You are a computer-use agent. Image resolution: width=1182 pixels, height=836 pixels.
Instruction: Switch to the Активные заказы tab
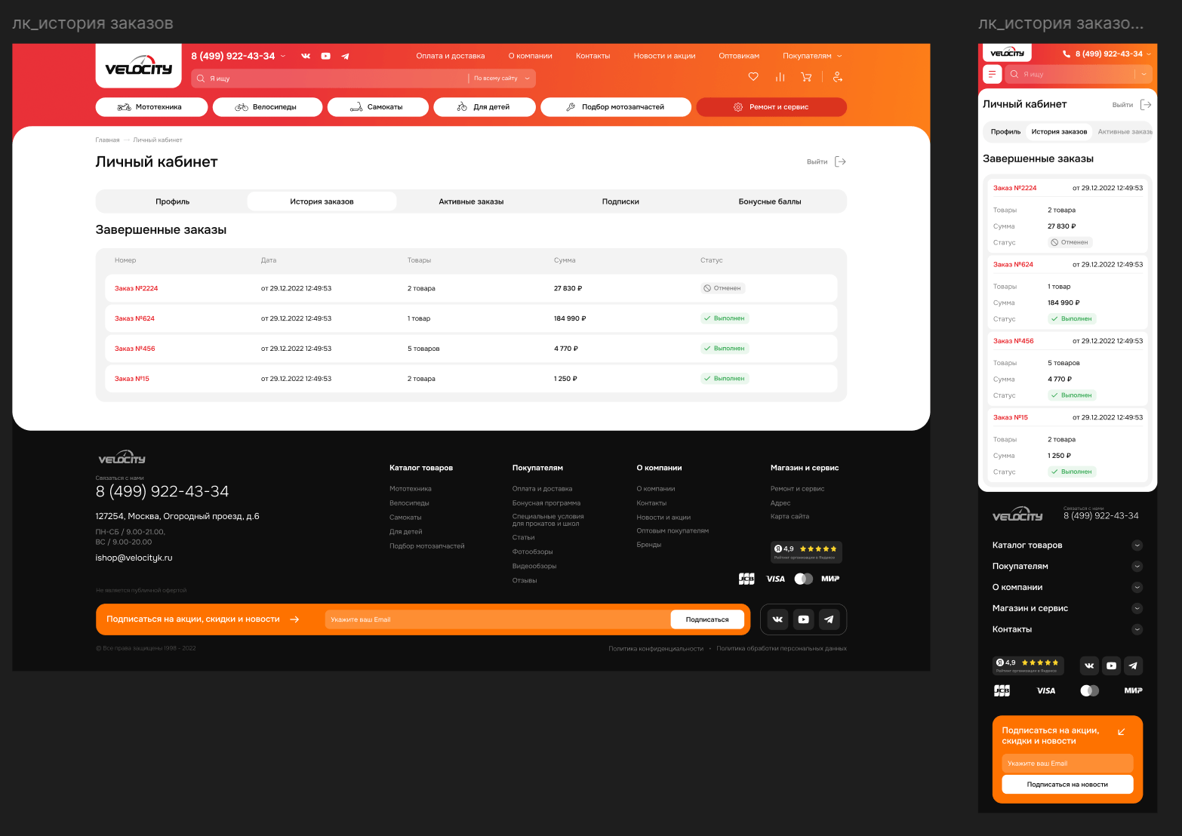[471, 201]
